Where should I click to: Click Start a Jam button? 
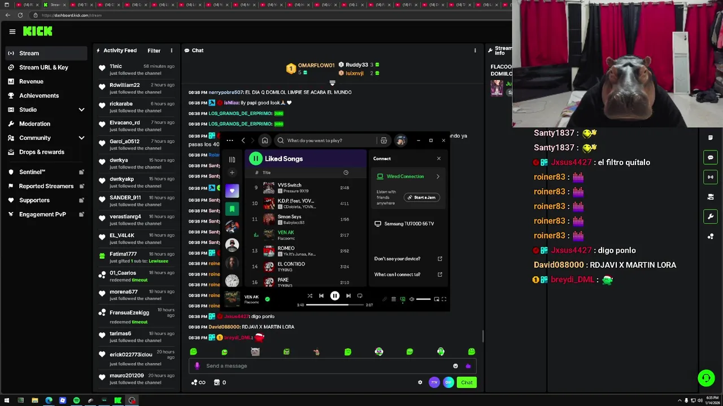[x=421, y=197]
